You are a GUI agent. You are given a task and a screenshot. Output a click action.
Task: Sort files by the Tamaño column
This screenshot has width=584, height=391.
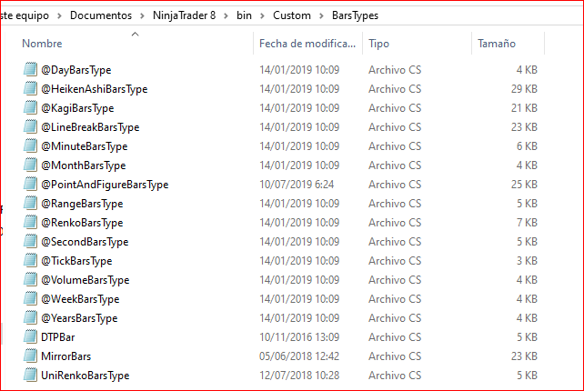(497, 44)
